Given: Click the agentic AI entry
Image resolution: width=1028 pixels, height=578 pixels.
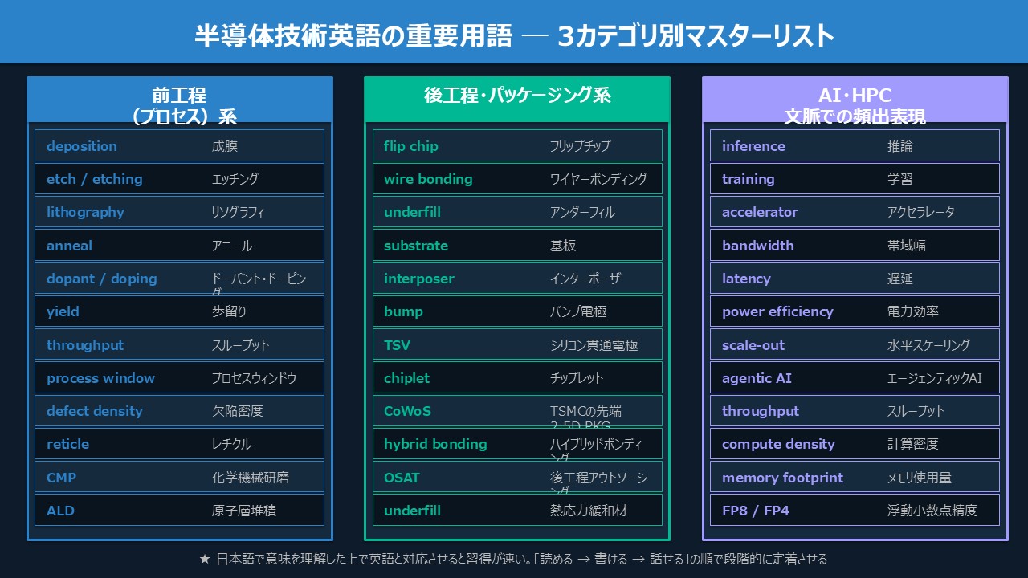Looking at the screenshot, I should [855, 378].
